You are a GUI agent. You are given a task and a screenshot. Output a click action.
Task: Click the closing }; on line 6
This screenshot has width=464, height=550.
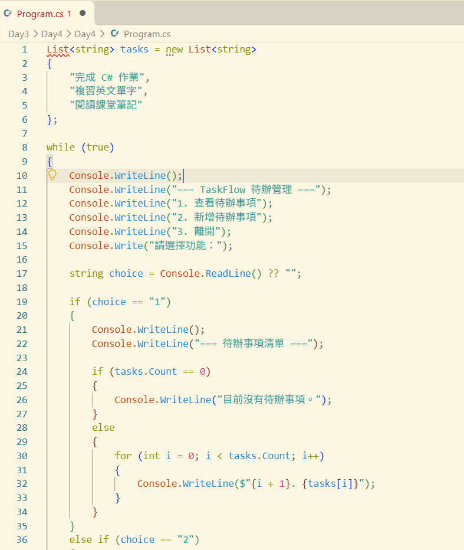pos(52,120)
